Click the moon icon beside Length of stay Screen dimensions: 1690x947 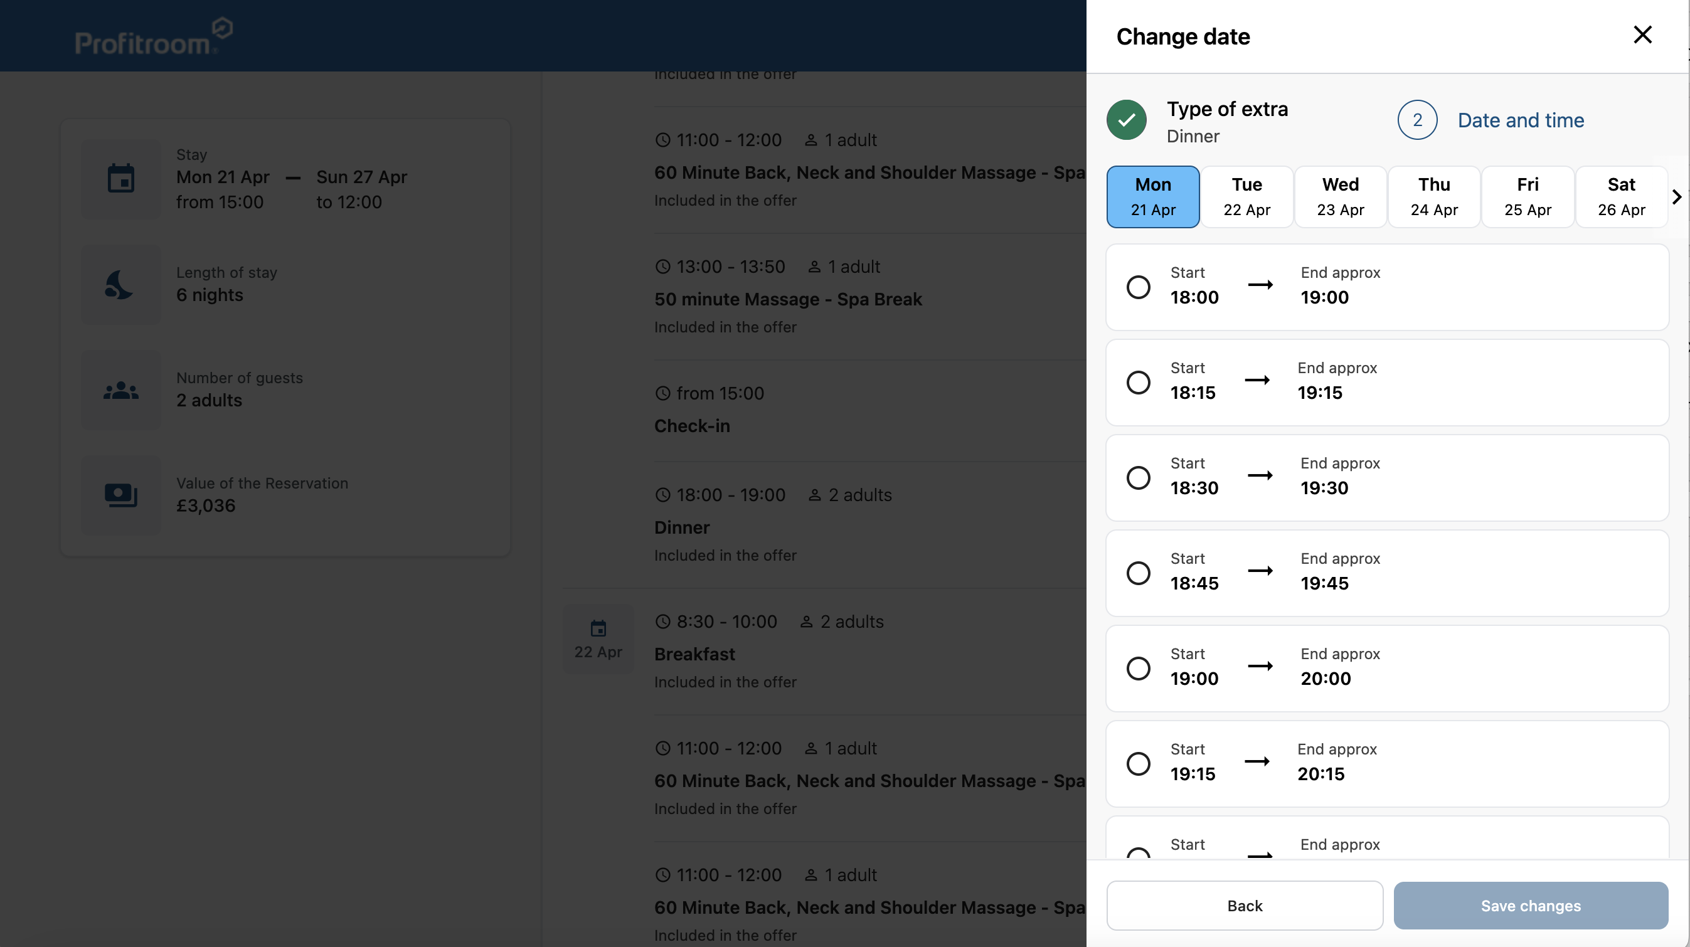point(120,284)
